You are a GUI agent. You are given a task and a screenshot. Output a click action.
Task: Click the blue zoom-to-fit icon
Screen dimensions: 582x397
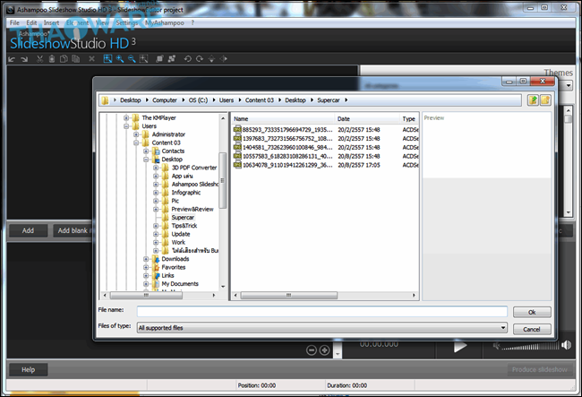pyautogui.click(x=107, y=58)
